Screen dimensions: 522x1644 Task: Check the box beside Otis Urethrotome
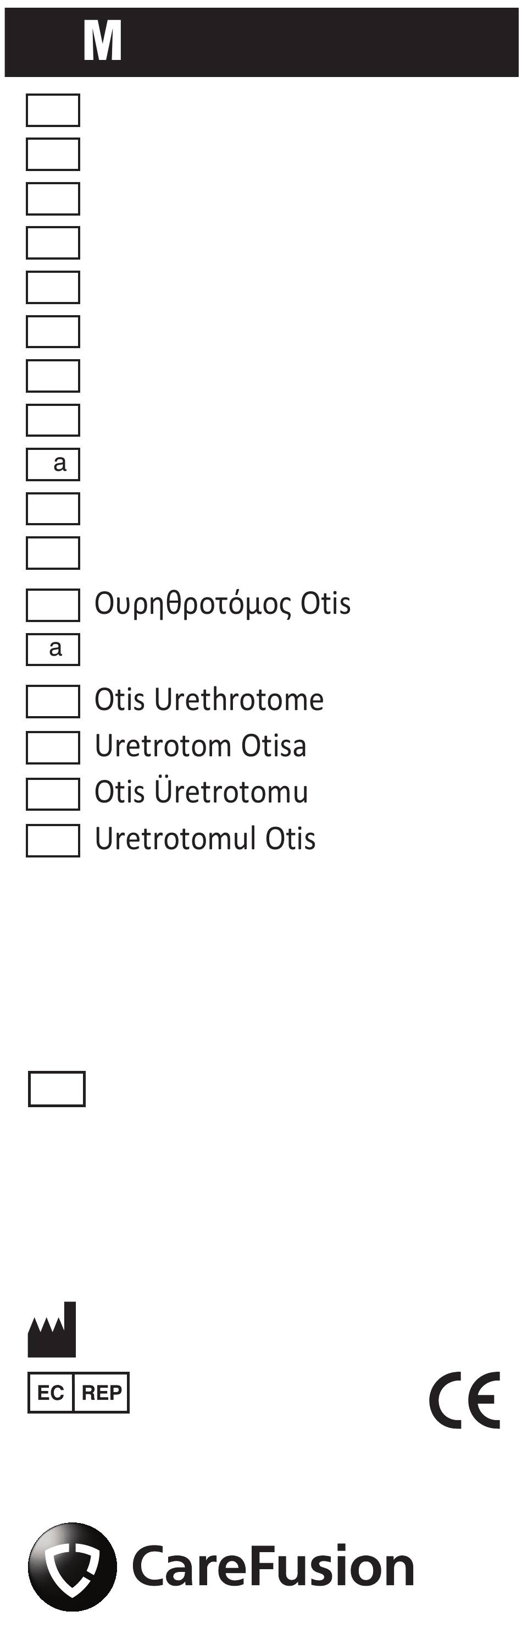(53, 701)
